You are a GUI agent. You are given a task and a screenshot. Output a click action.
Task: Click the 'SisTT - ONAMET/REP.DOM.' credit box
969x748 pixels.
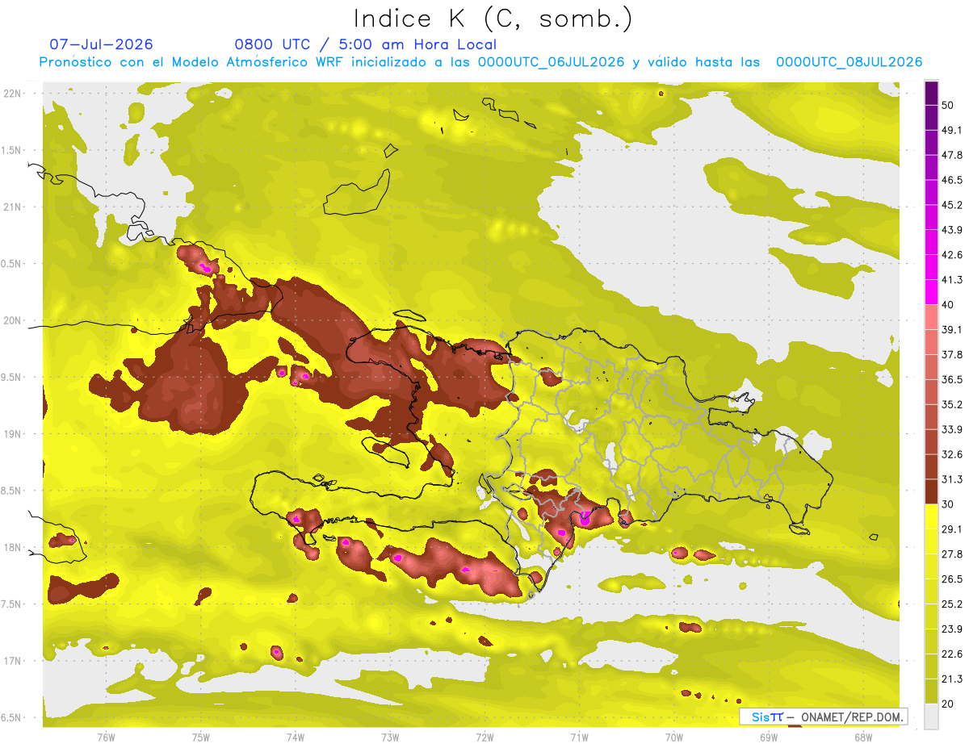tap(823, 717)
